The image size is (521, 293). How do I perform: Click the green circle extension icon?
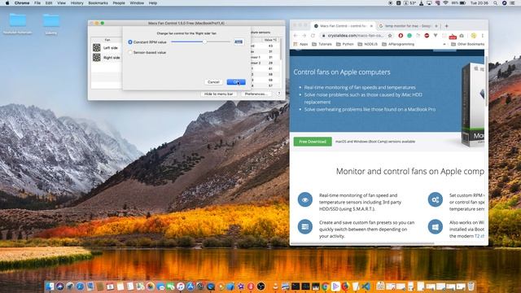[409, 36]
